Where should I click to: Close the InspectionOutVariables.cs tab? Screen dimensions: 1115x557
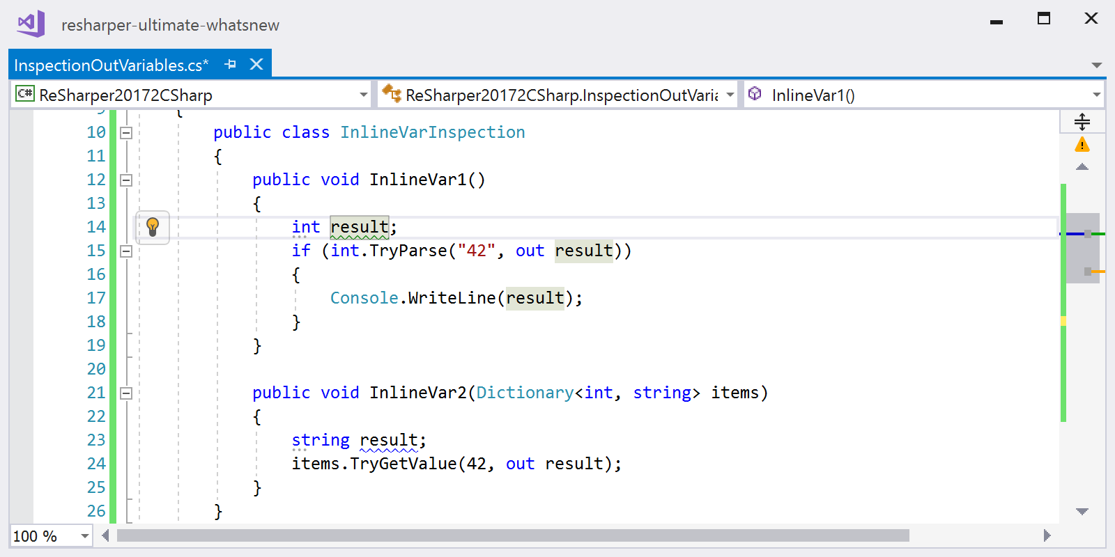click(x=256, y=64)
